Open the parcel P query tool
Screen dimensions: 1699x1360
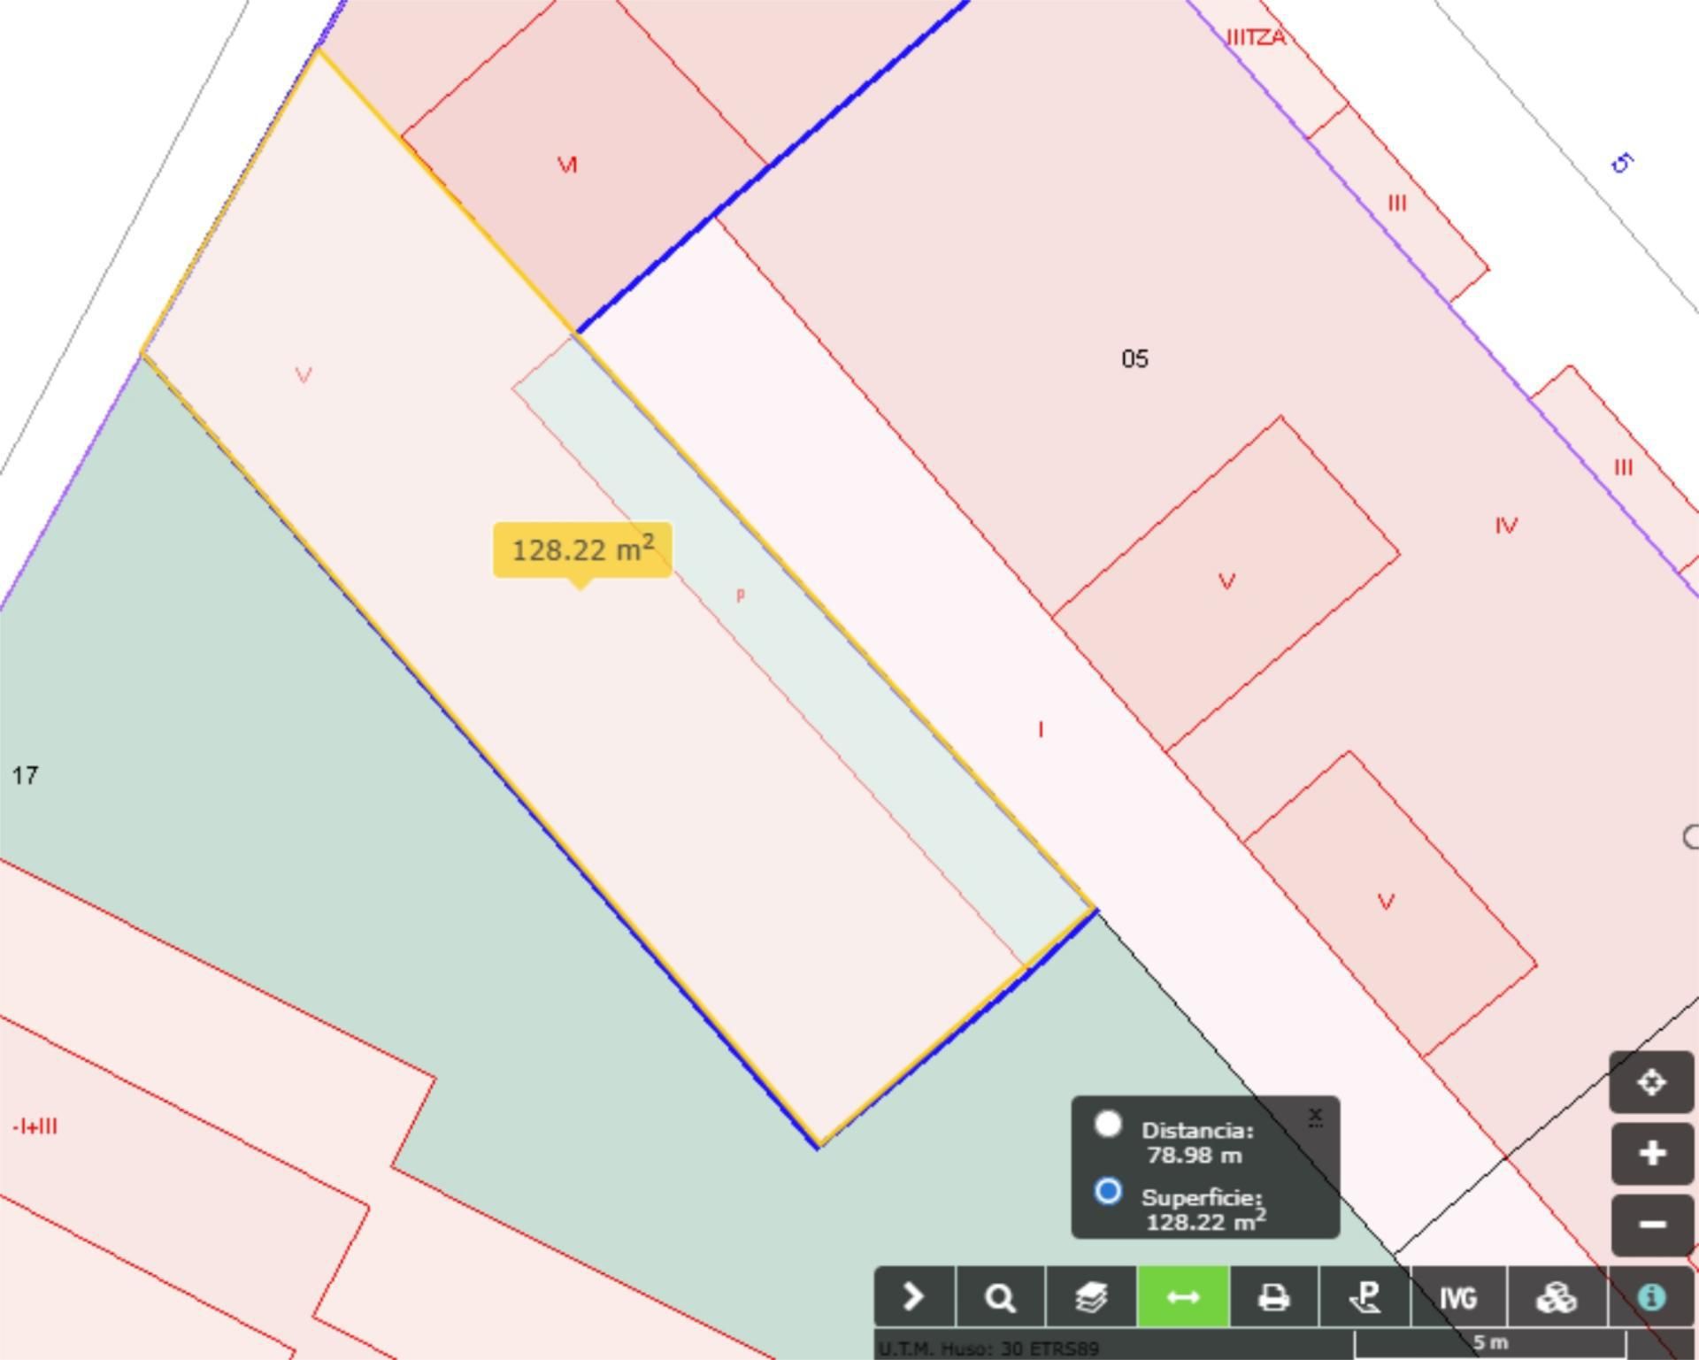(1365, 1297)
